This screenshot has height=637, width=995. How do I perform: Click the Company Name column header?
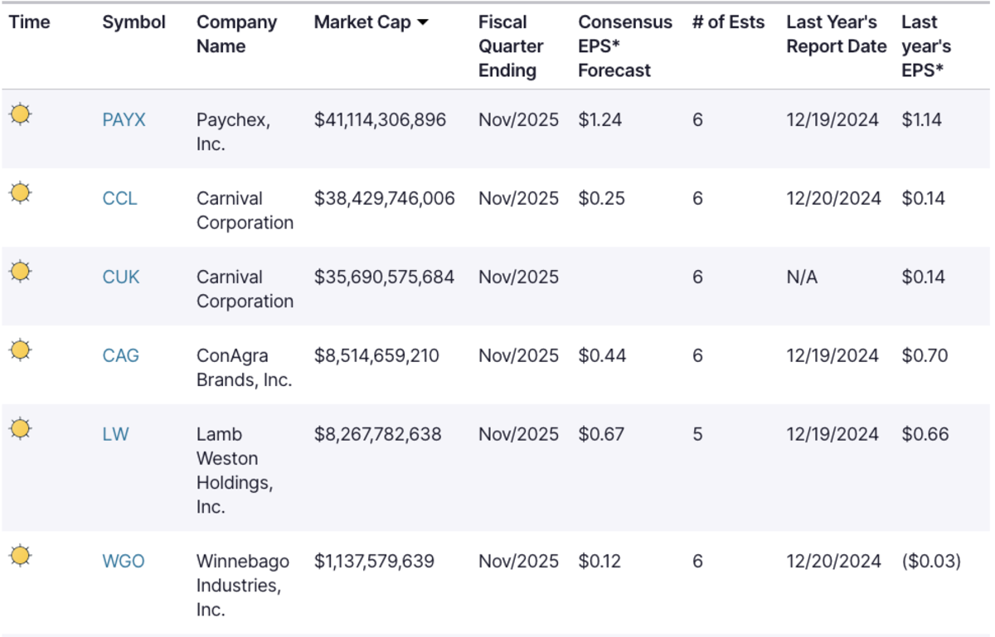tap(236, 35)
